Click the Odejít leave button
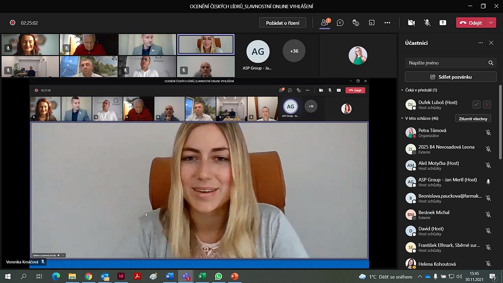Viewport: 503px width, 283px height. (471, 23)
